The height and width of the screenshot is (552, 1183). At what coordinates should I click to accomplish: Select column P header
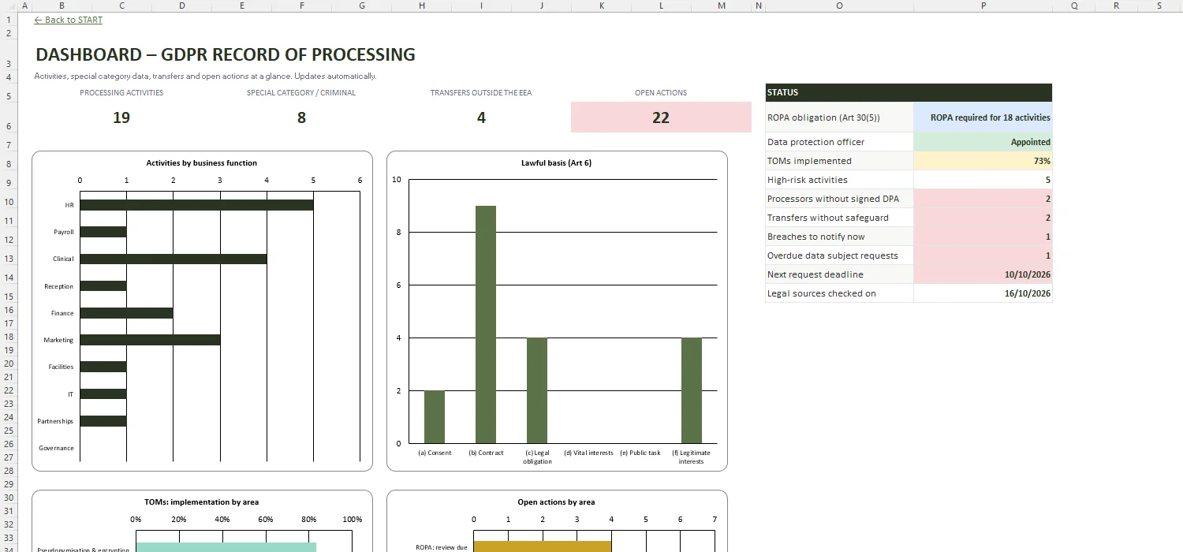[x=983, y=6]
